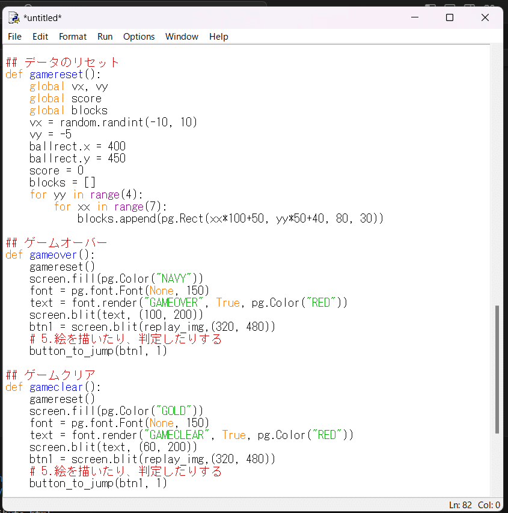Click the string "GAMEOVER" in font.render
This screenshot has height=513, width=508.
tap(174, 303)
